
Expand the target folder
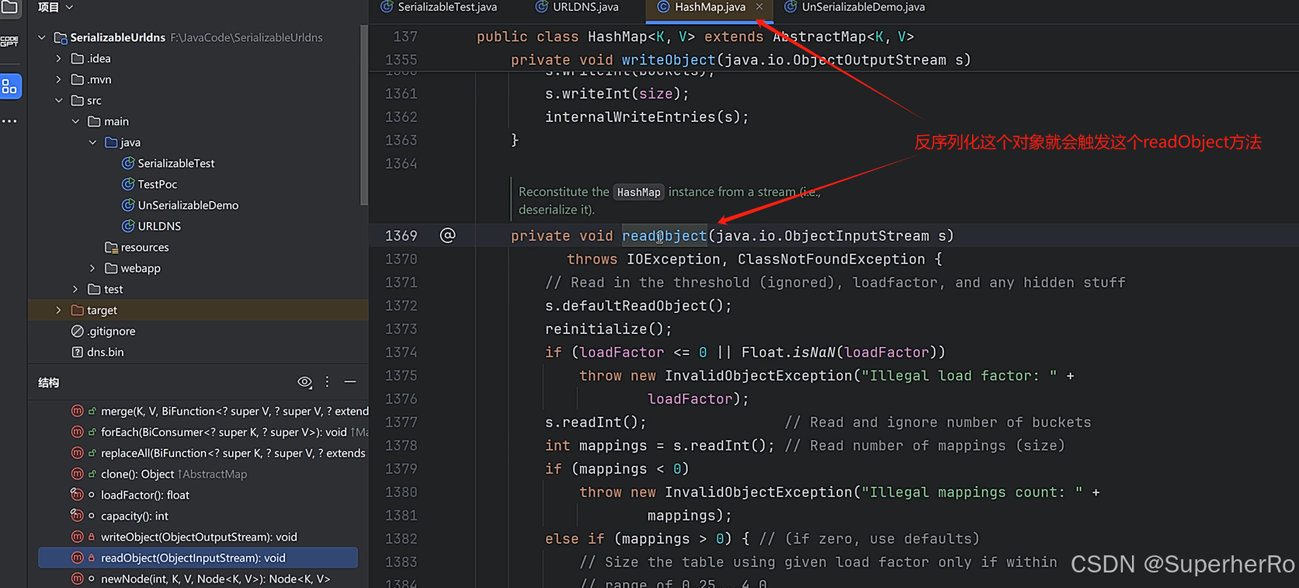(x=59, y=310)
